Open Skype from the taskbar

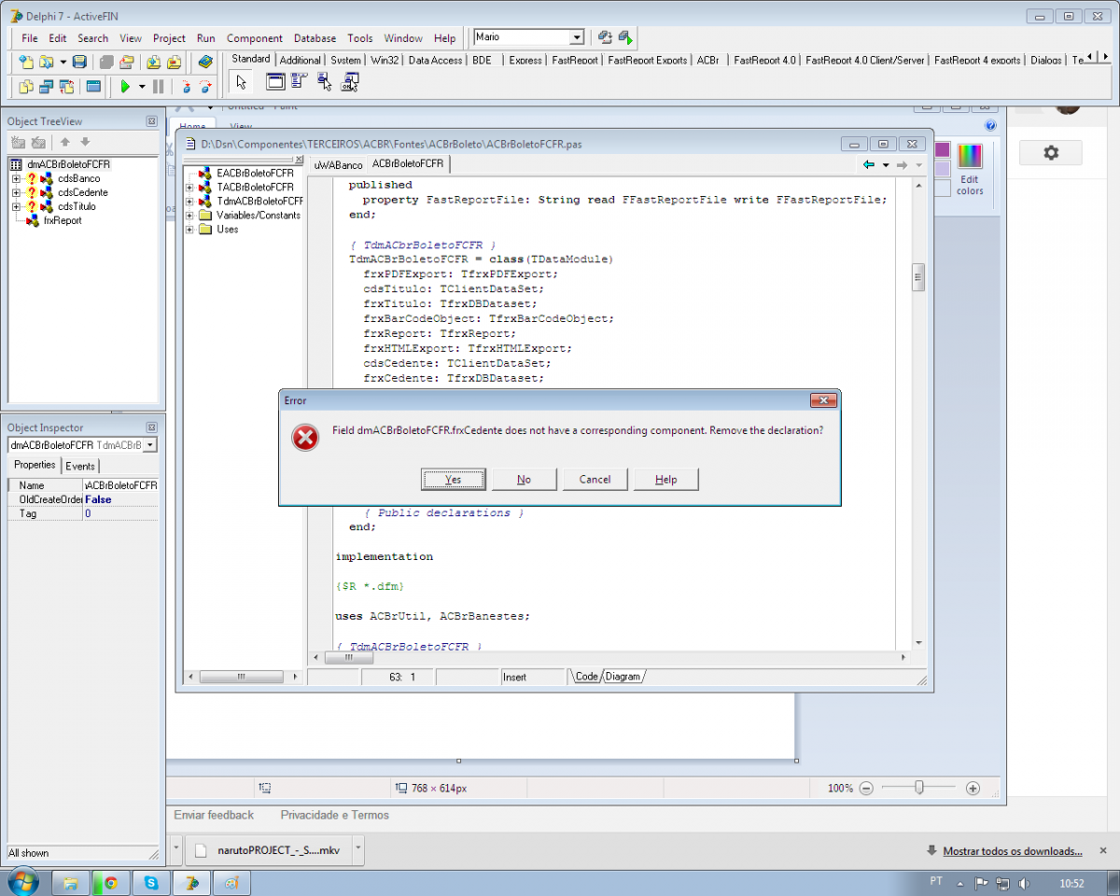click(x=151, y=882)
